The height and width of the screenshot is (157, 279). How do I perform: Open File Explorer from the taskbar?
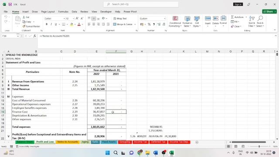147,153
